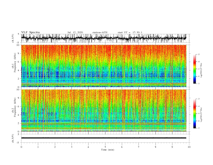Viewport: 213px width, 165px height.
Task: Click the ch.2 spectrogram panel
Action: click(x=104, y=111)
